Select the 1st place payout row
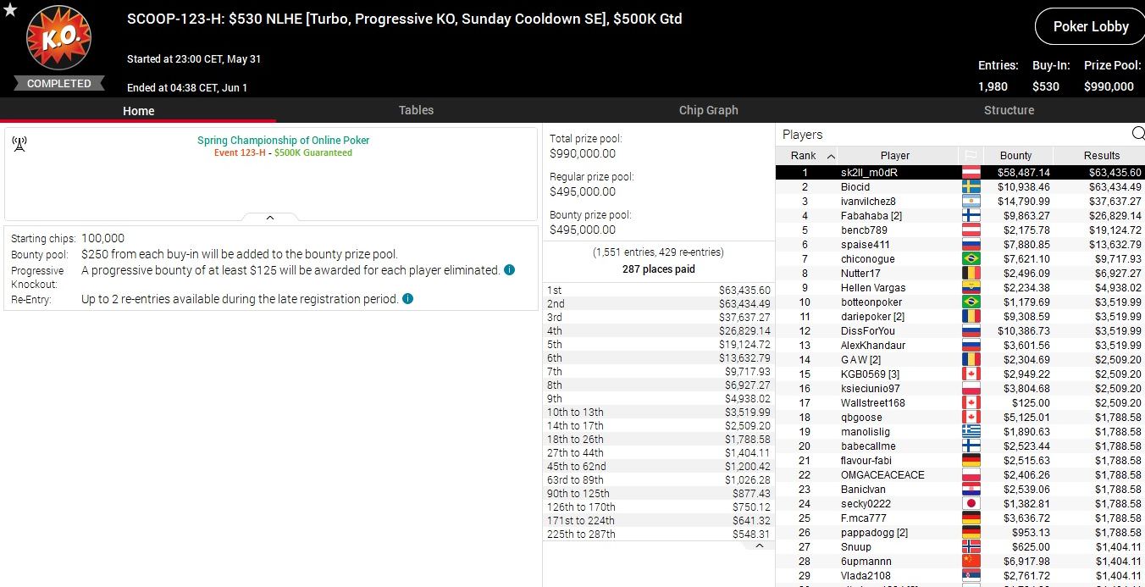Viewport: 1145px width, 587px height. point(658,291)
